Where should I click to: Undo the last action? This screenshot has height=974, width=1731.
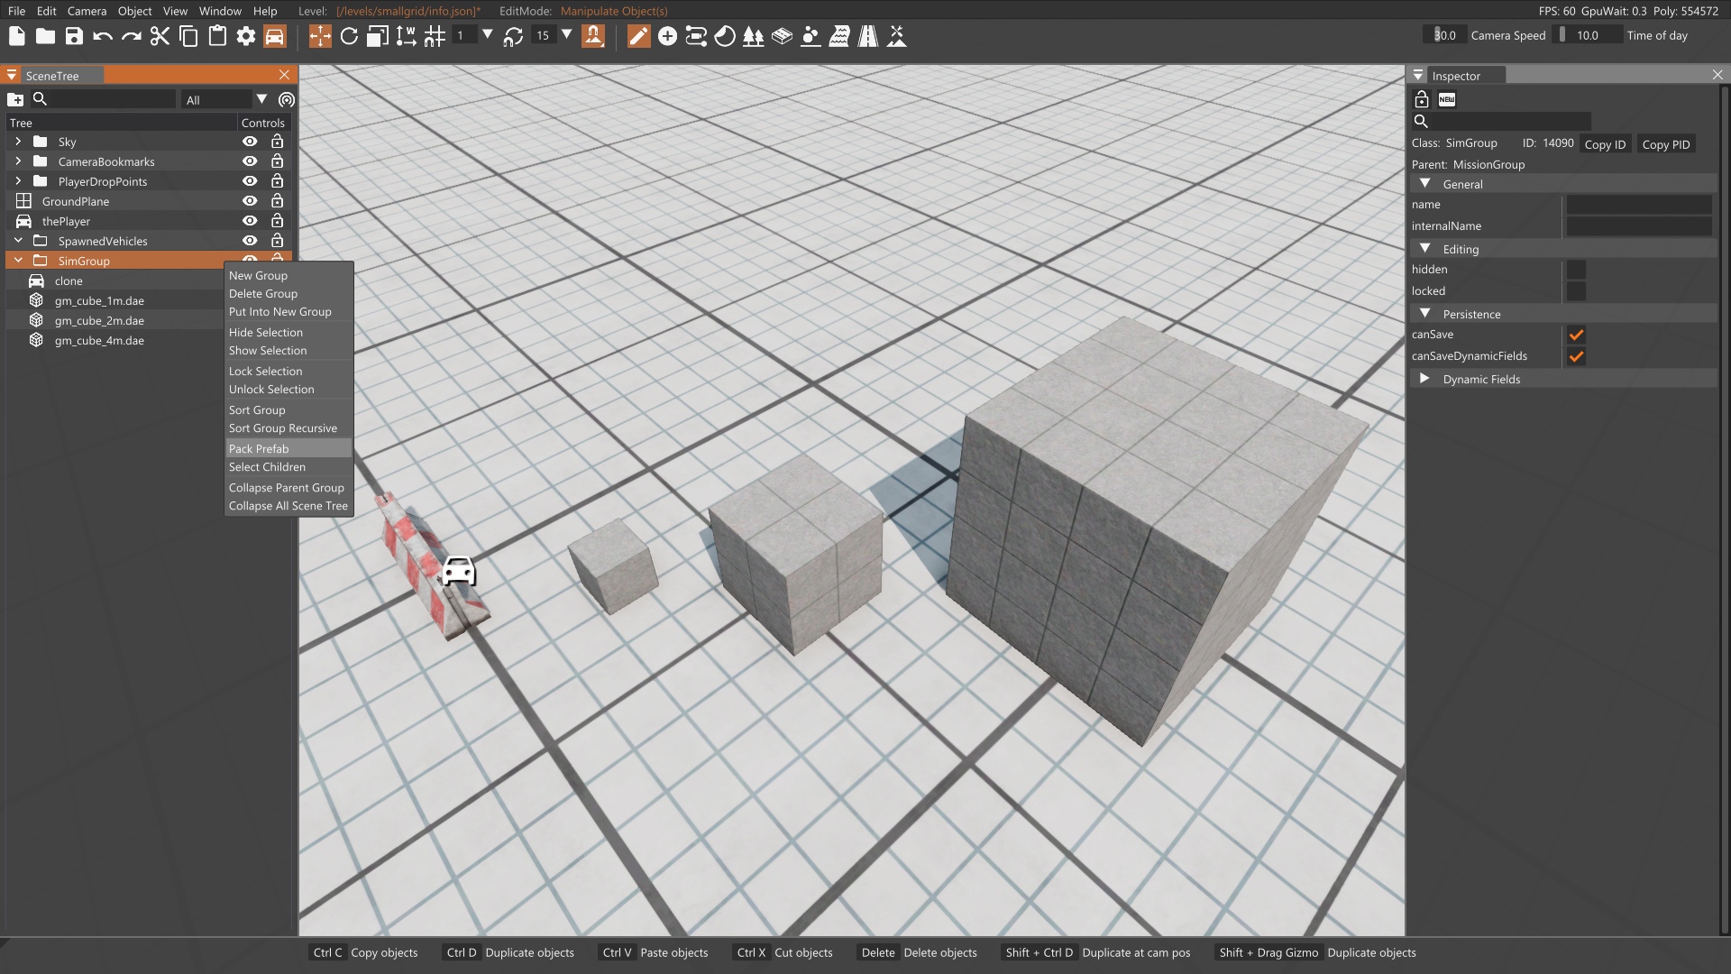click(x=103, y=36)
